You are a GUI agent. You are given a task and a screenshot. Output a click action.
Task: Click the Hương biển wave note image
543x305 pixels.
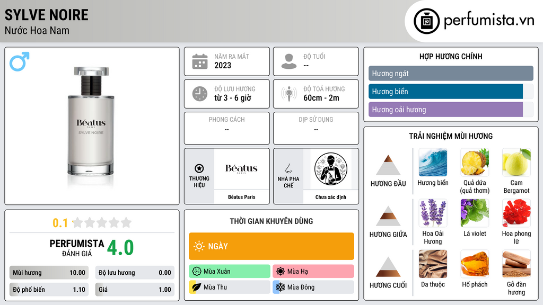(x=433, y=163)
